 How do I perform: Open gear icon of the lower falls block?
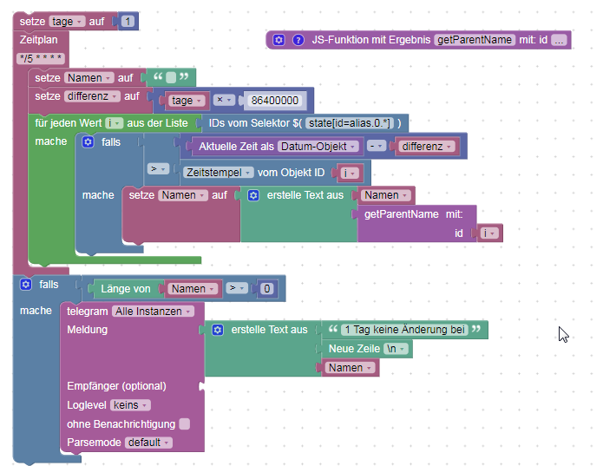coord(26,285)
